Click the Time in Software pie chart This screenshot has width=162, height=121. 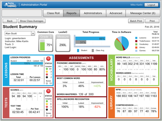click(x=121, y=43)
